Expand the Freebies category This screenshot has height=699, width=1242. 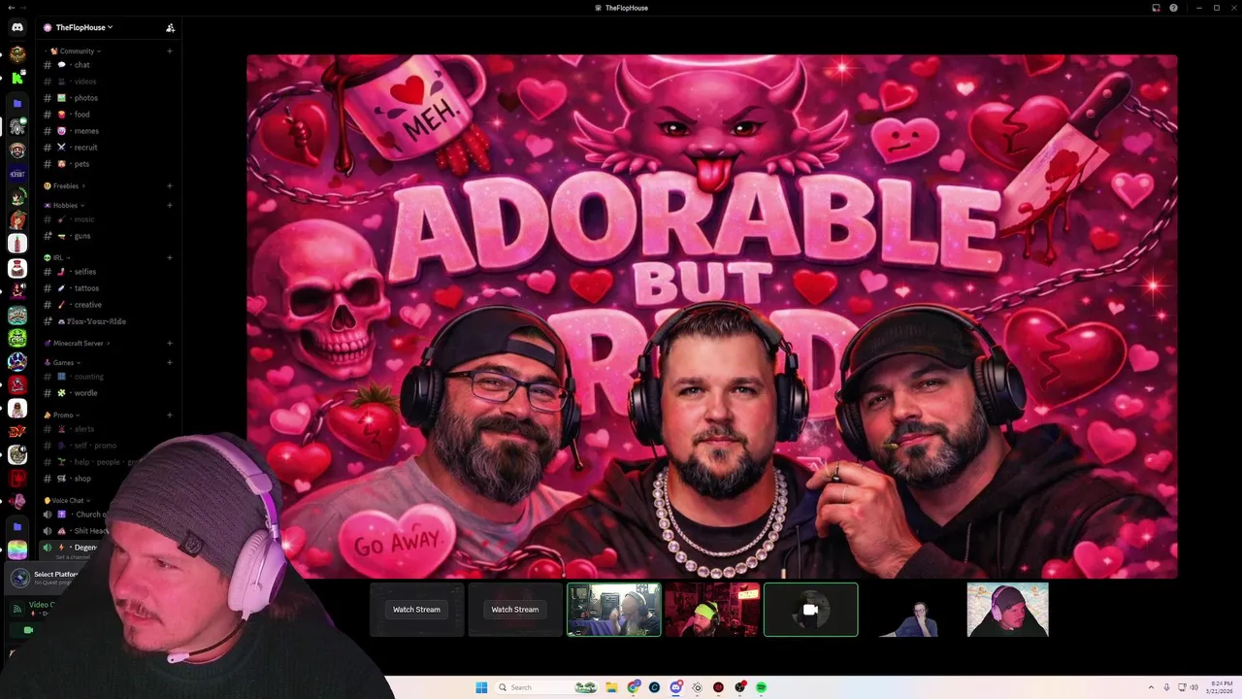(x=66, y=185)
